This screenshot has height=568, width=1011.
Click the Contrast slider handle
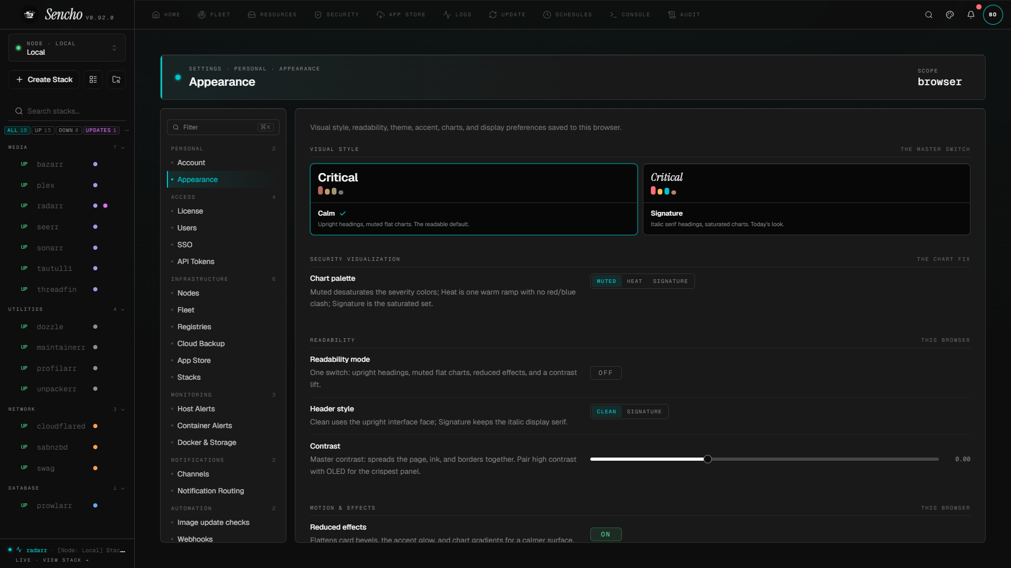pyautogui.click(x=708, y=459)
